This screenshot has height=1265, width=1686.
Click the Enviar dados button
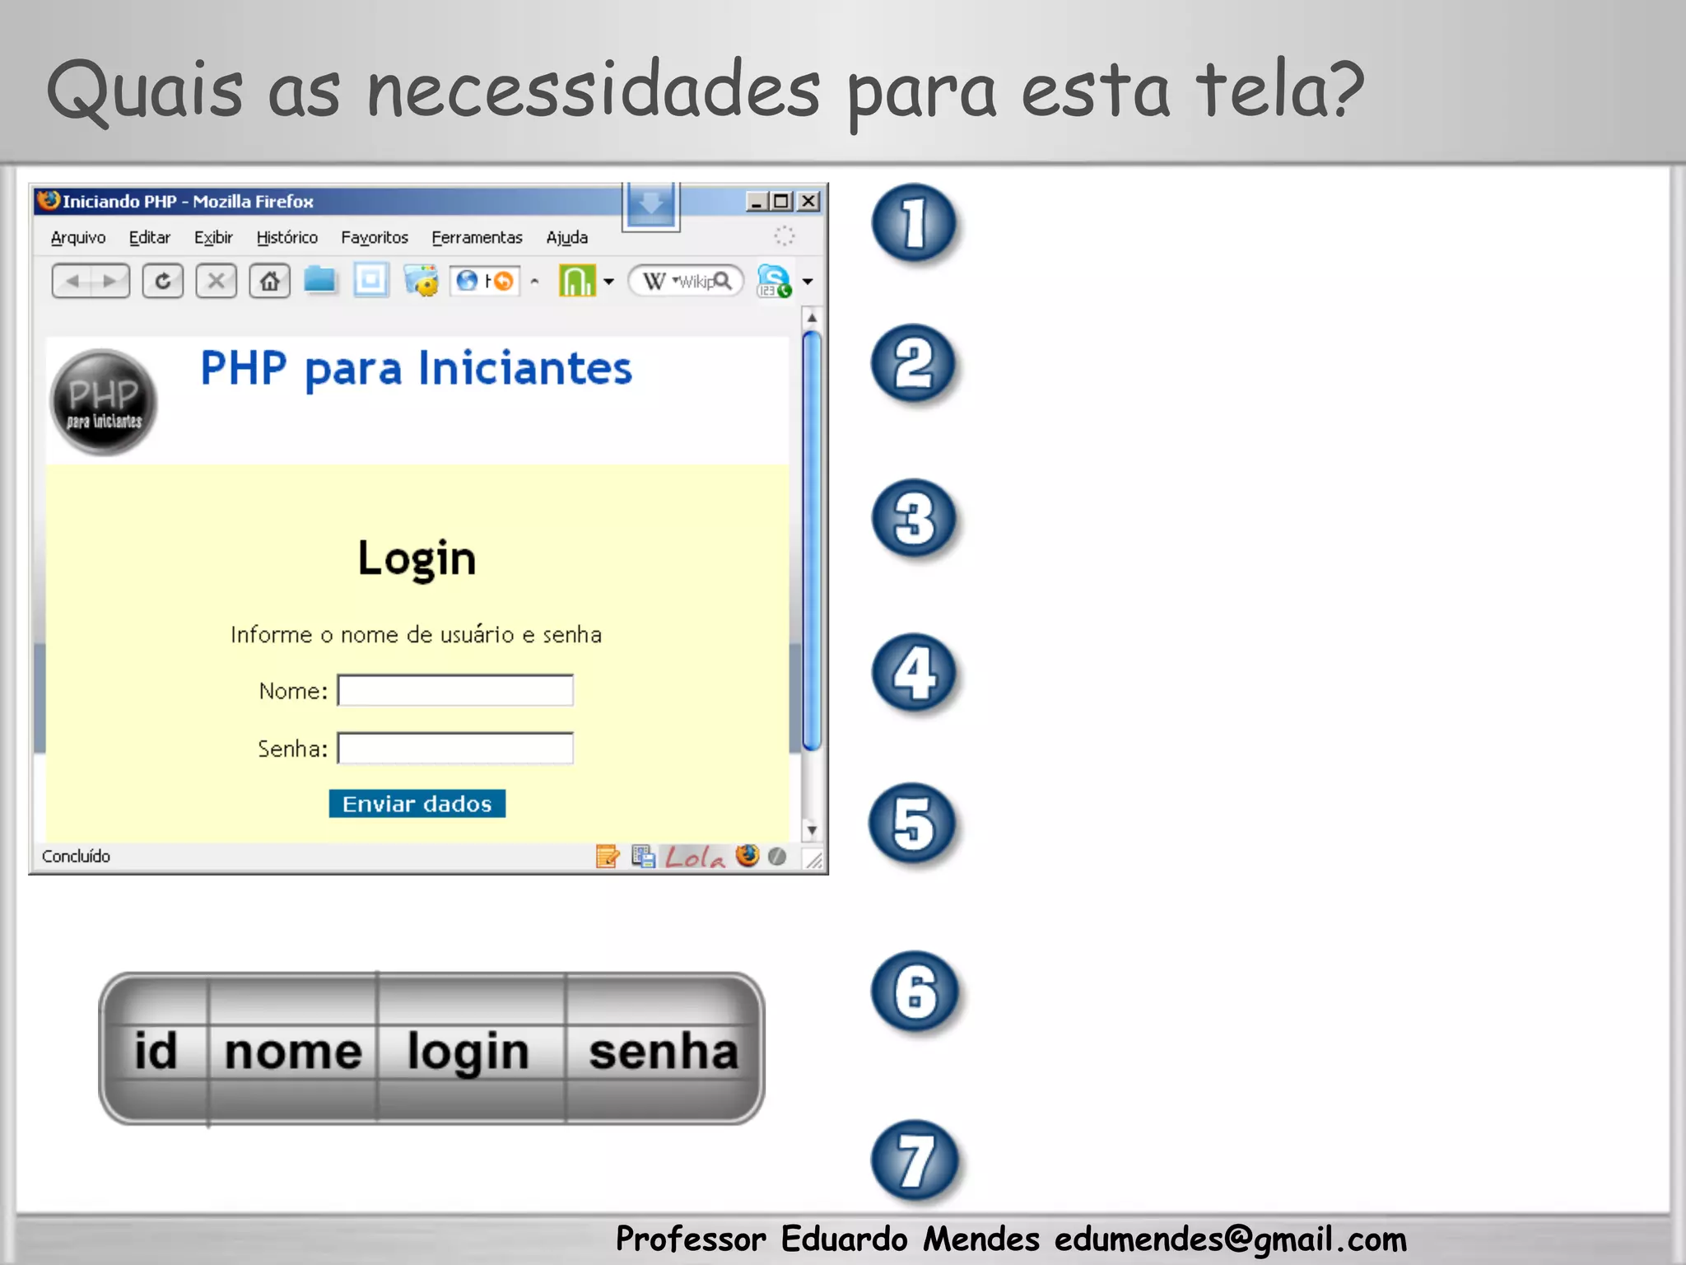(417, 804)
